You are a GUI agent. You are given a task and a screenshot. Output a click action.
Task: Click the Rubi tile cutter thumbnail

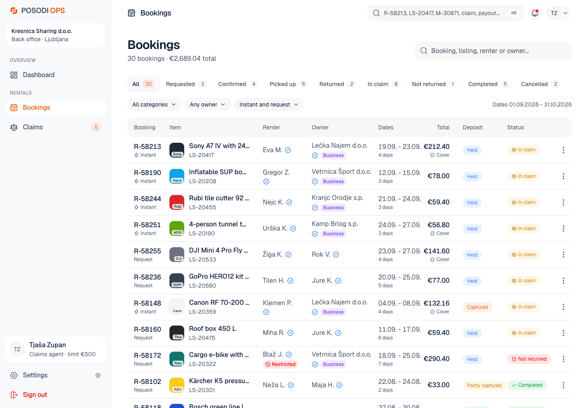[177, 202]
